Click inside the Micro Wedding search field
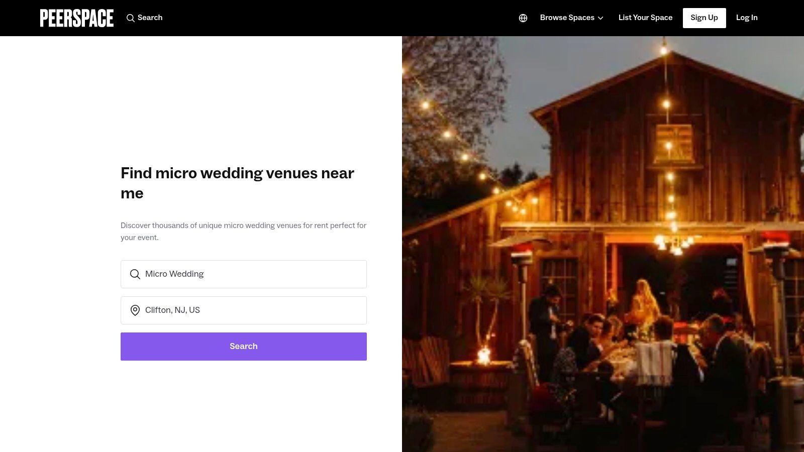 point(244,274)
